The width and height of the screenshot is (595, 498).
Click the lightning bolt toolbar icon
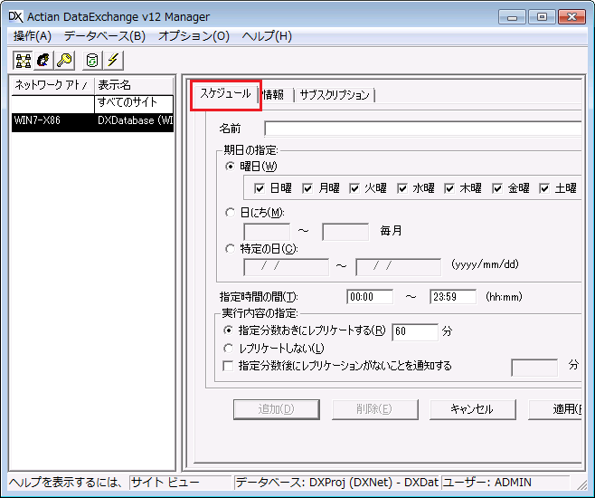tap(113, 61)
